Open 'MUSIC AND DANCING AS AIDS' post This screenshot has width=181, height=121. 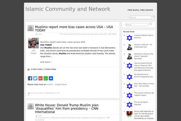[x=144, y=115]
